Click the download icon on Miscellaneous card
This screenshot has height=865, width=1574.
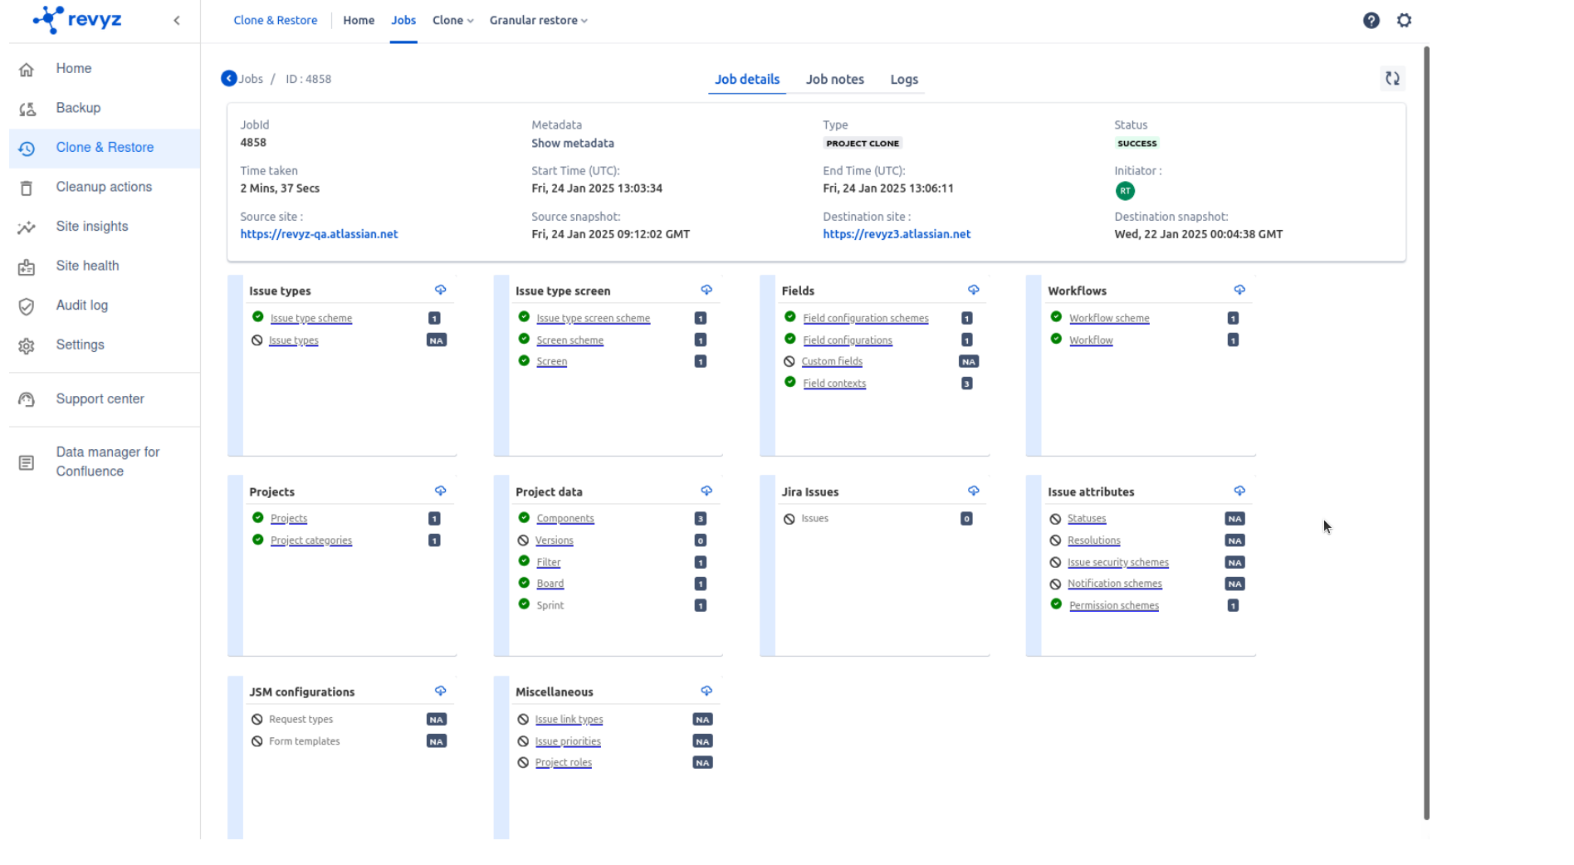point(706,691)
